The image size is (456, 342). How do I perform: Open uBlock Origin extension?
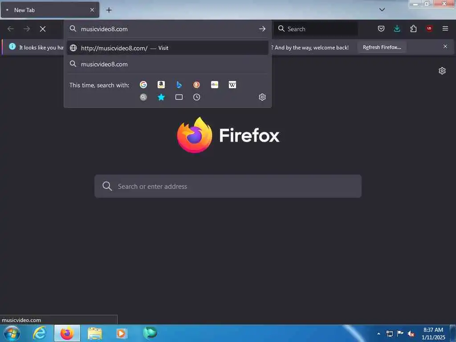pos(429,28)
